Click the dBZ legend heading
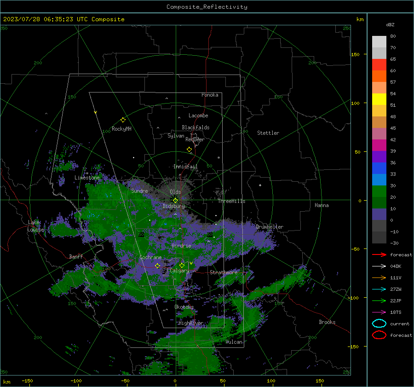 point(390,24)
